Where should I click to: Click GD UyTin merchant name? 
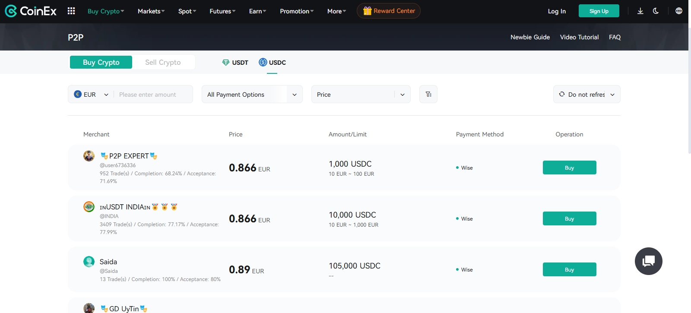tap(124, 309)
